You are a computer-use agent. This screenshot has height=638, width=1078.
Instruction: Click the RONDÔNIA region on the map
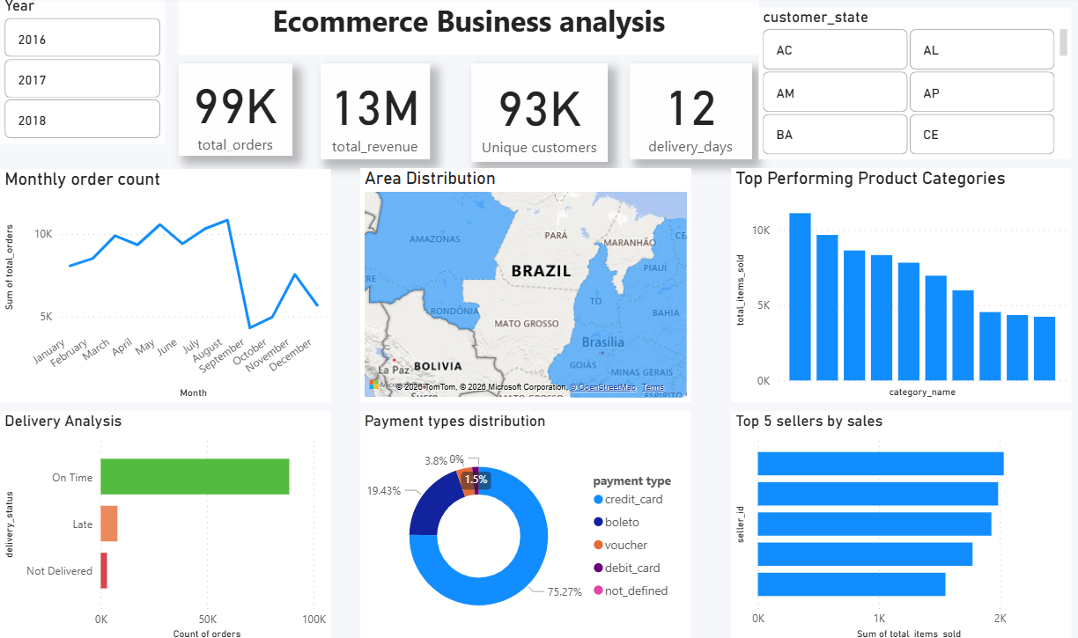(x=454, y=309)
